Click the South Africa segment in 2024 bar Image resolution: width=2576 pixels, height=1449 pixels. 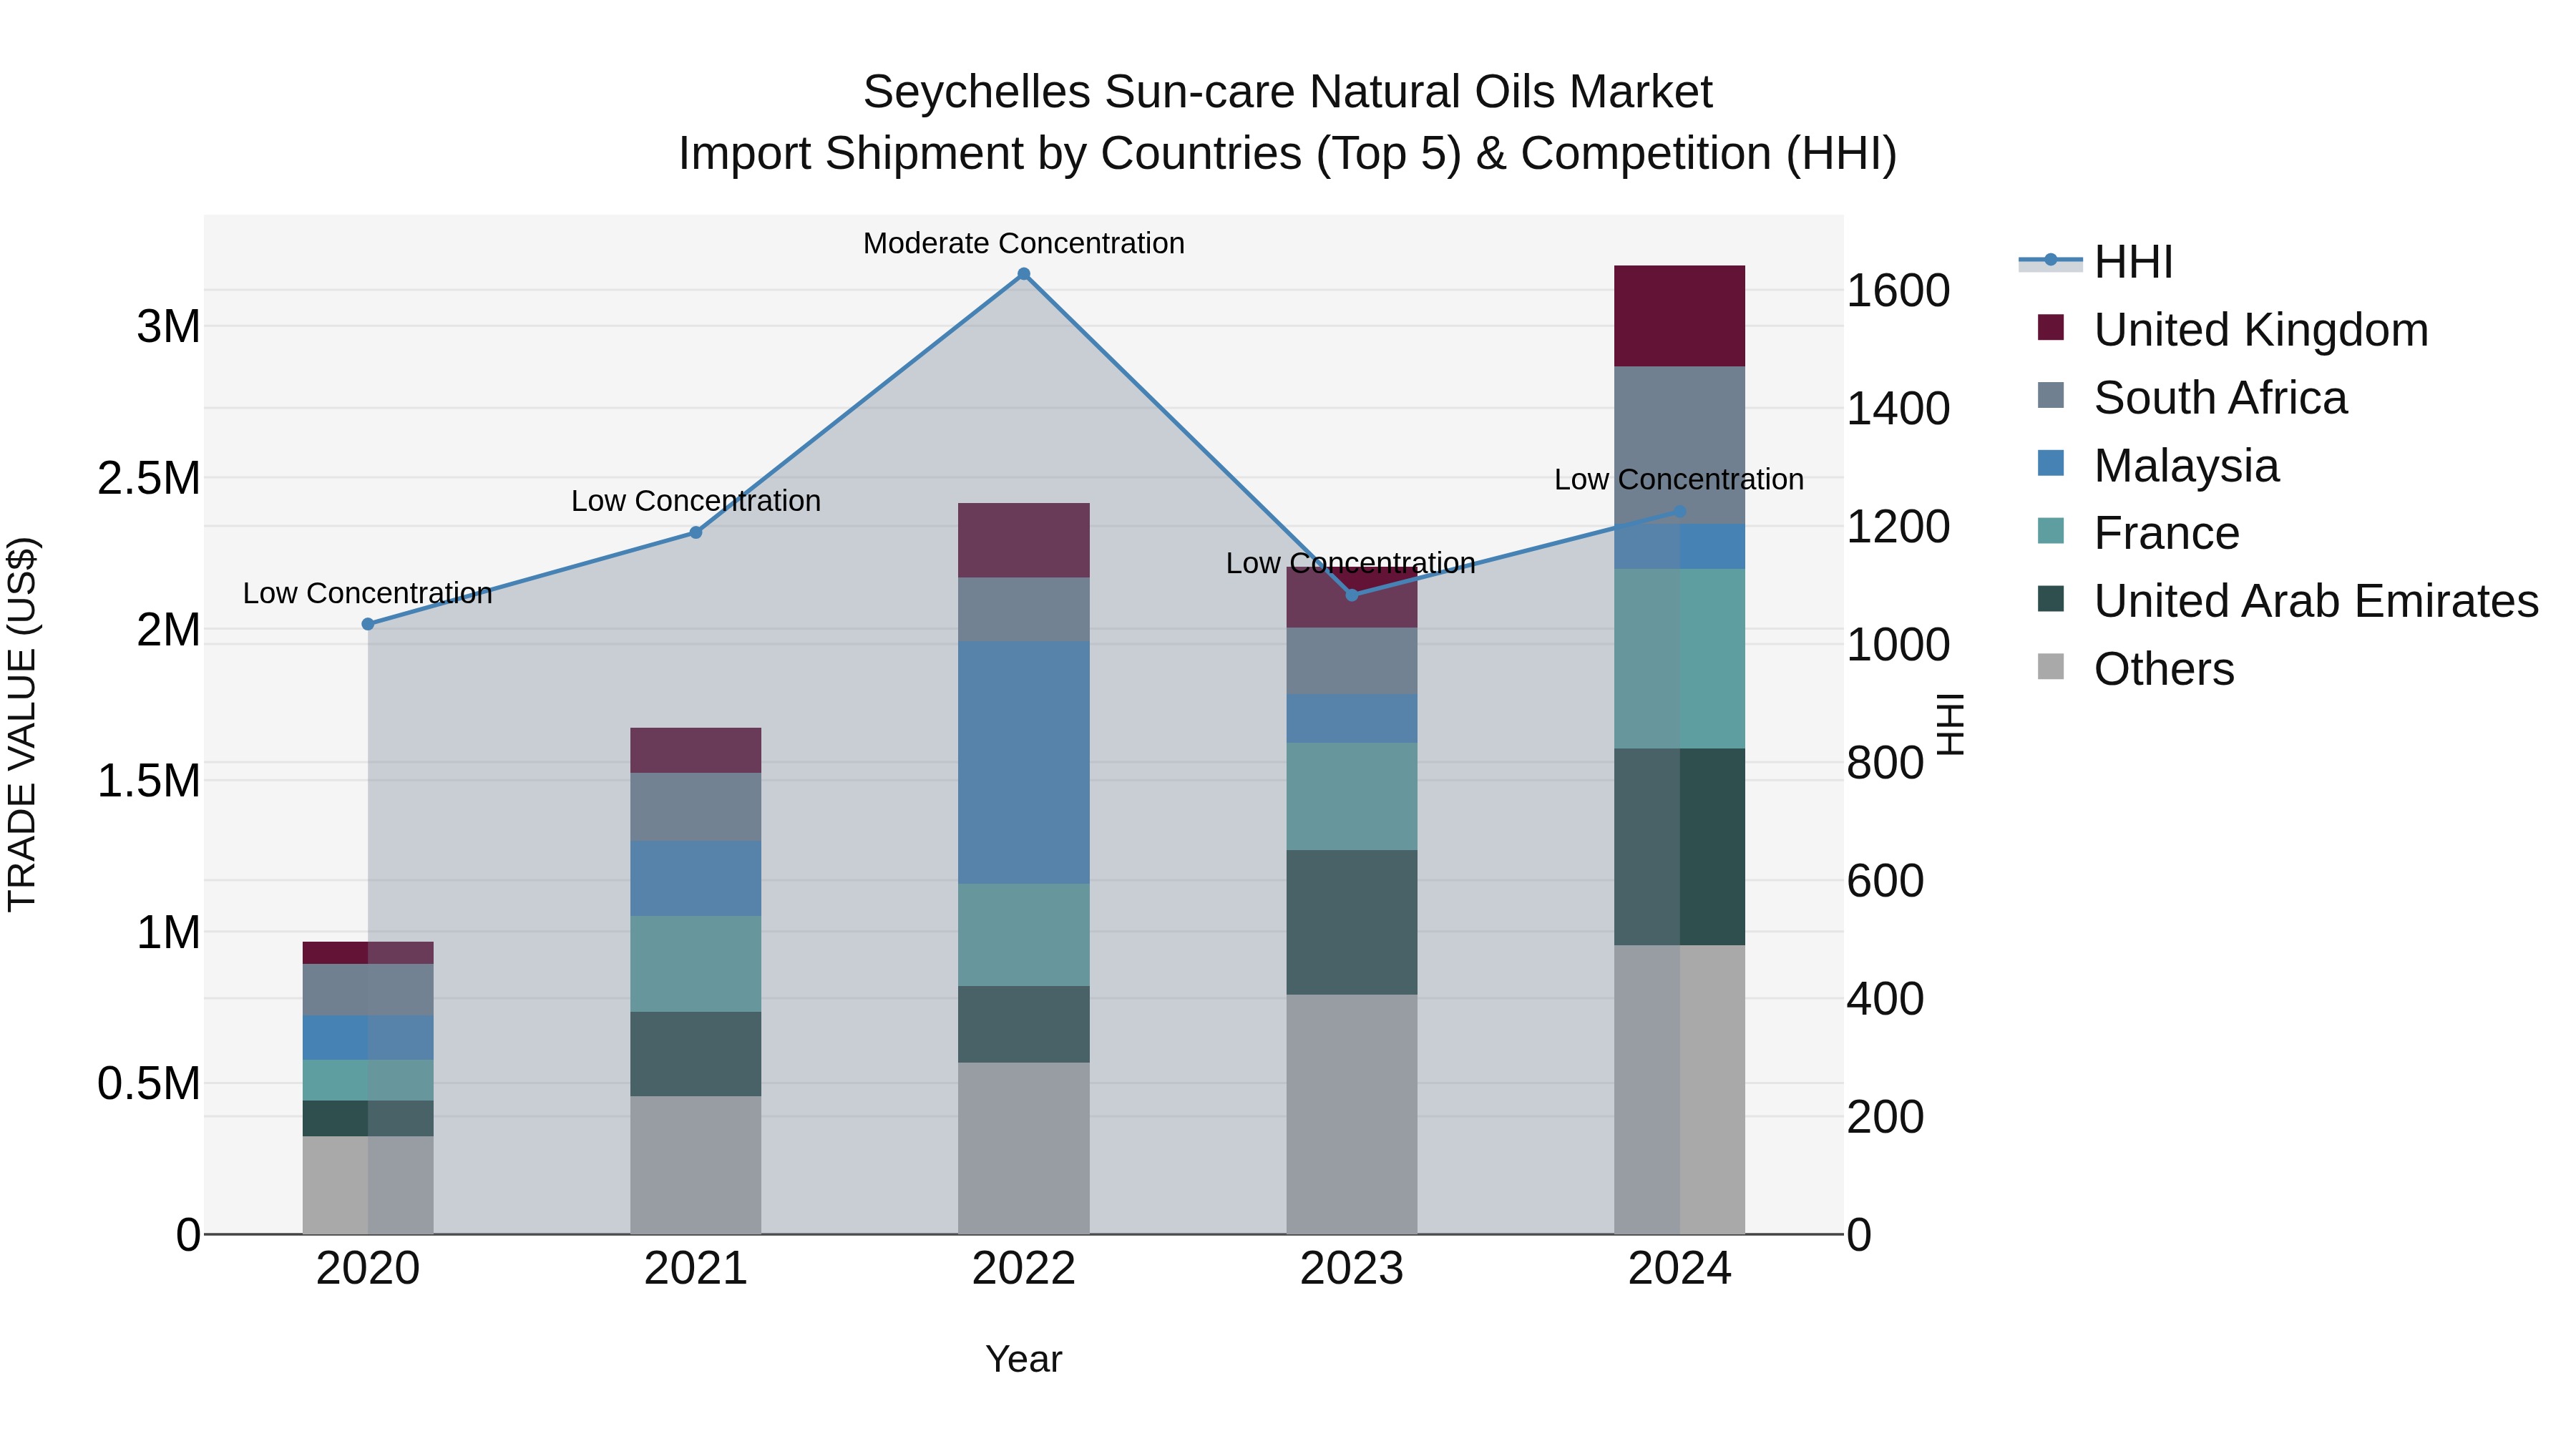click(1680, 445)
